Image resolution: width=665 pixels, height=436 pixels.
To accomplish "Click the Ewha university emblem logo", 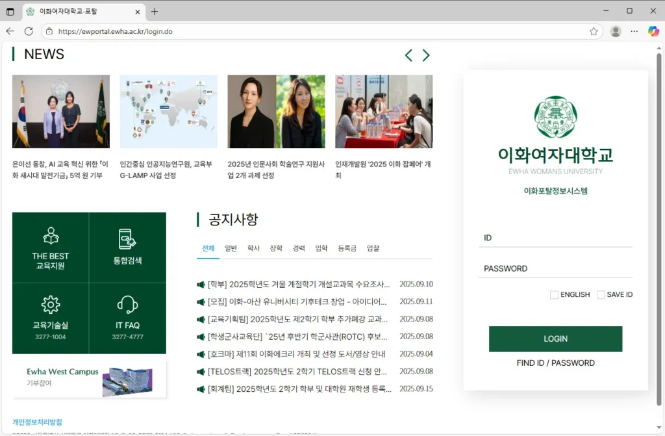I will coord(555,117).
